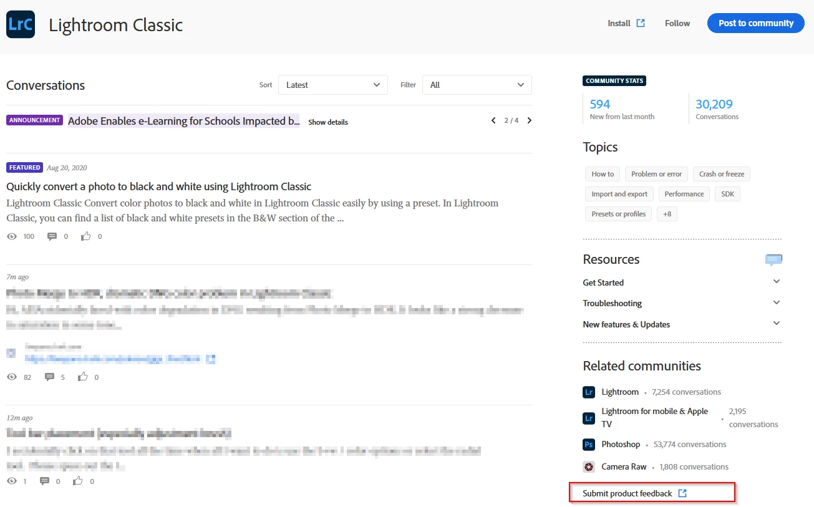Like the 12m ago post with thumbs-up

(x=78, y=481)
